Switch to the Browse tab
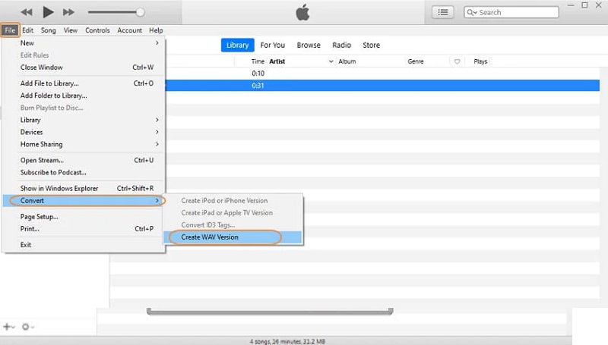This screenshot has height=345, width=608. click(309, 45)
